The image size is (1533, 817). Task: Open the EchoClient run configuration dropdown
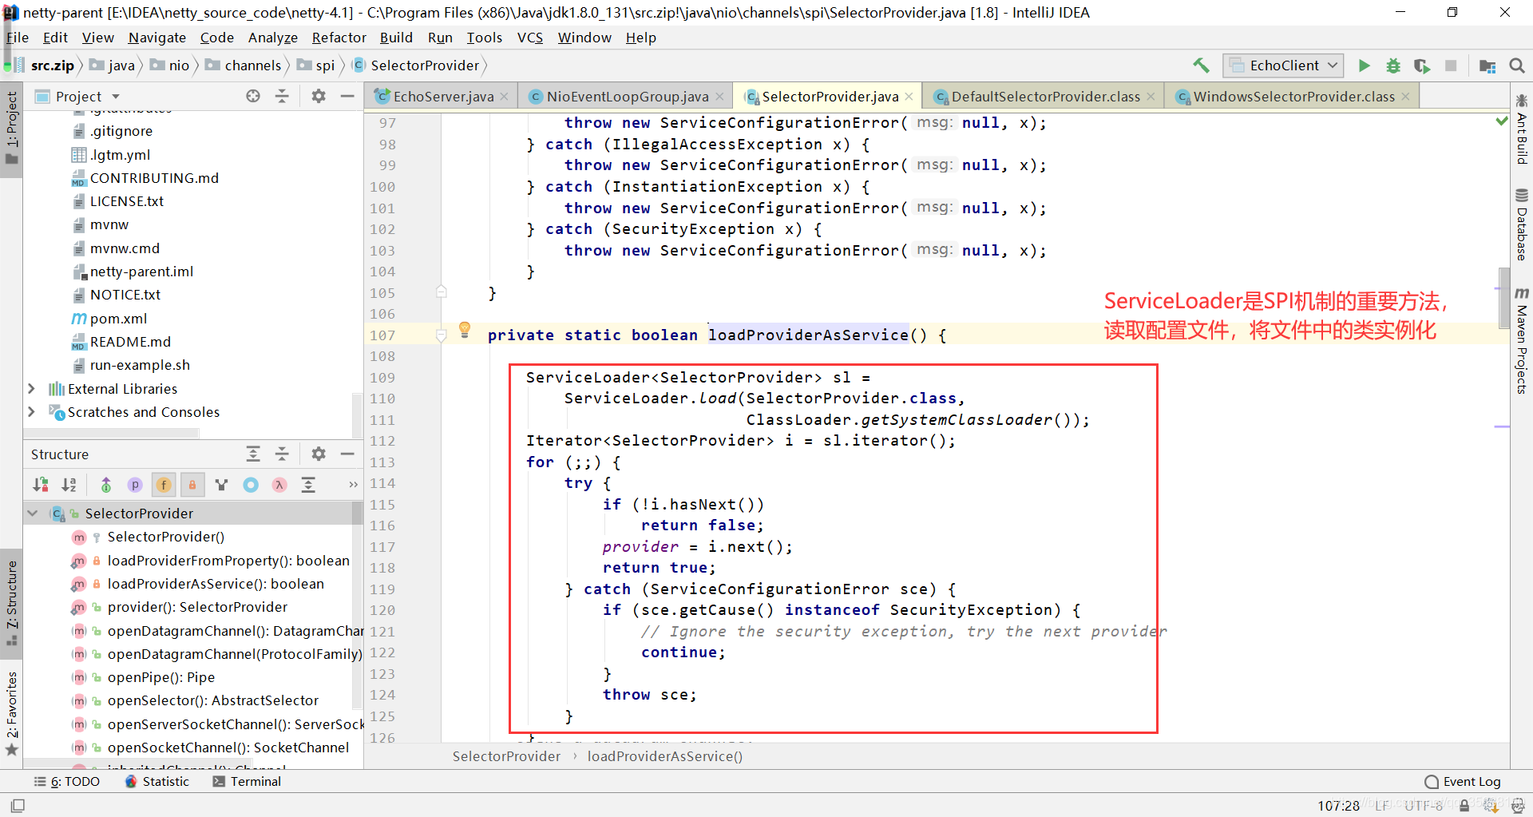click(1283, 65)
